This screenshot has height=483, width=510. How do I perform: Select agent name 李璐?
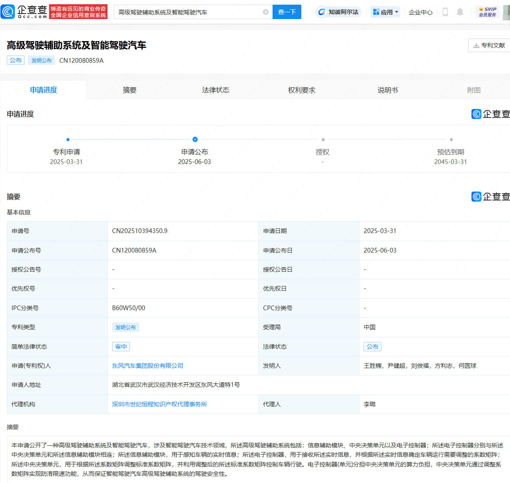click(369, 404)
